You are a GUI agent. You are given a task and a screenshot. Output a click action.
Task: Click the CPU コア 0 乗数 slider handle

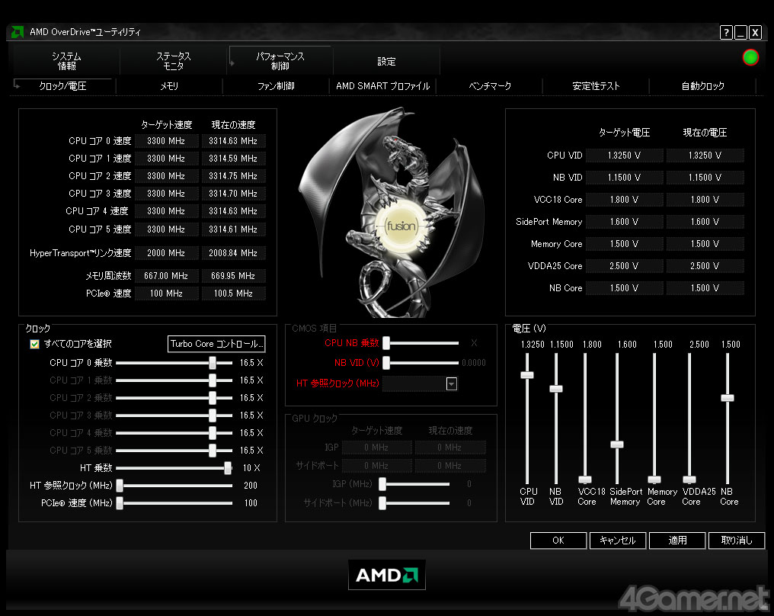click(x=213, y=363)
